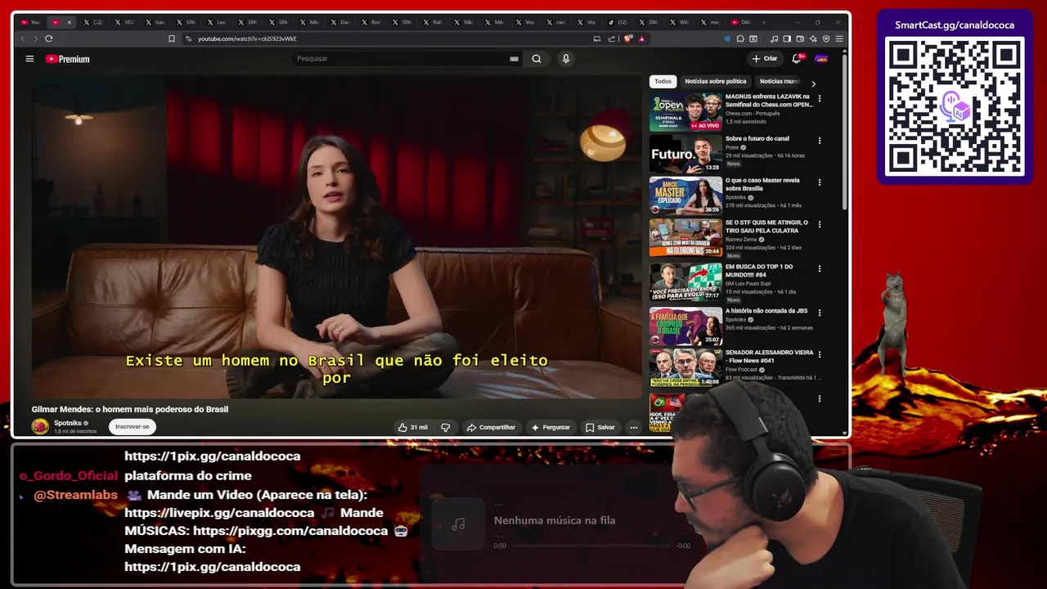Click the video title Gilmar Mendes text
Screen dimensions: 1047x589
(x=130, y=409)
